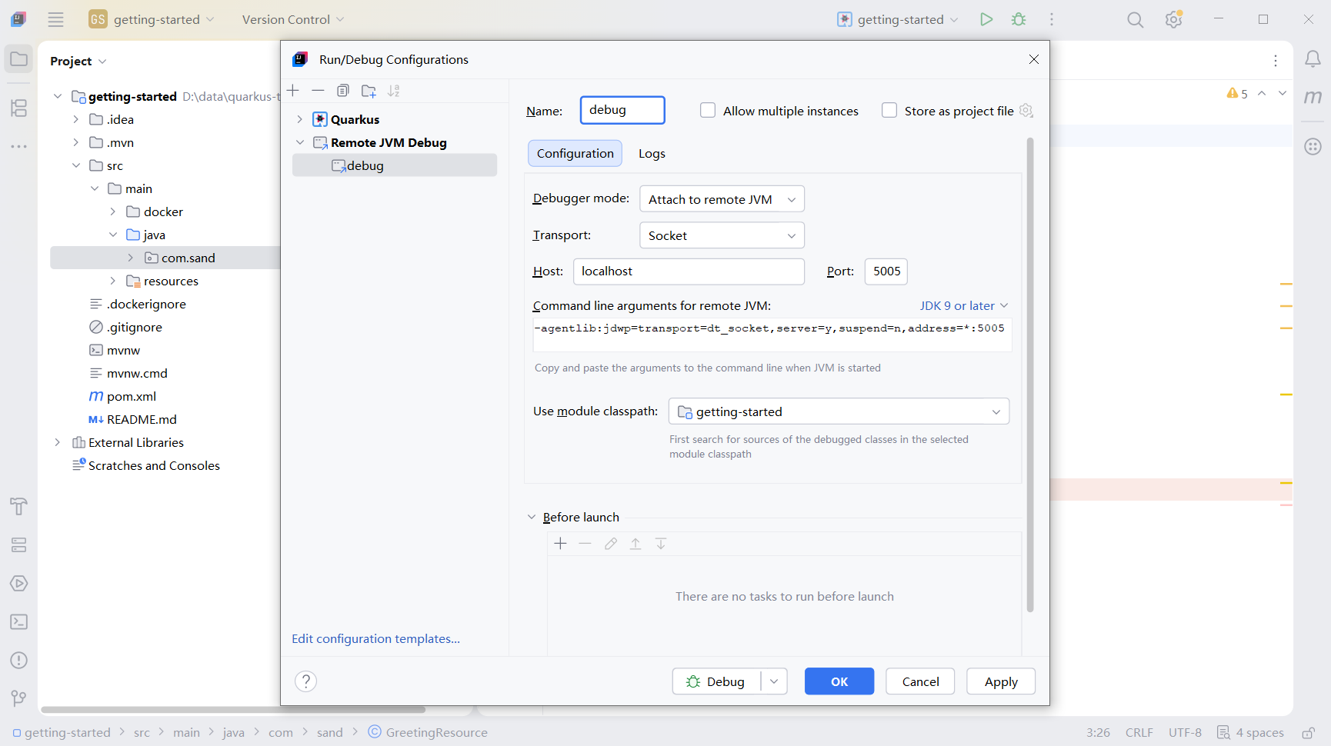This screenshot has width=1331, height=746.
Task: Enable Store as project file checkbox
Action: (889, 110)
